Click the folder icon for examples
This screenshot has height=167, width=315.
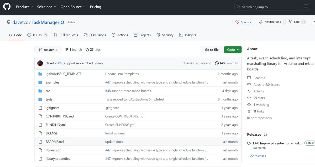coord(40,82)
